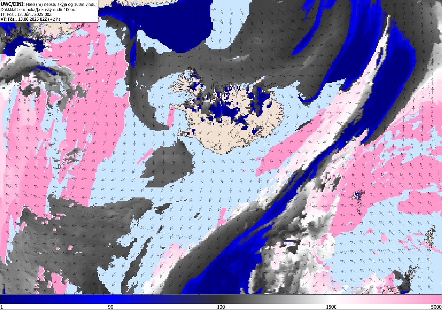Screen dimensions: 442x310
Task: Click the '15W' longitude label
Action: click(x=280, y=2)
